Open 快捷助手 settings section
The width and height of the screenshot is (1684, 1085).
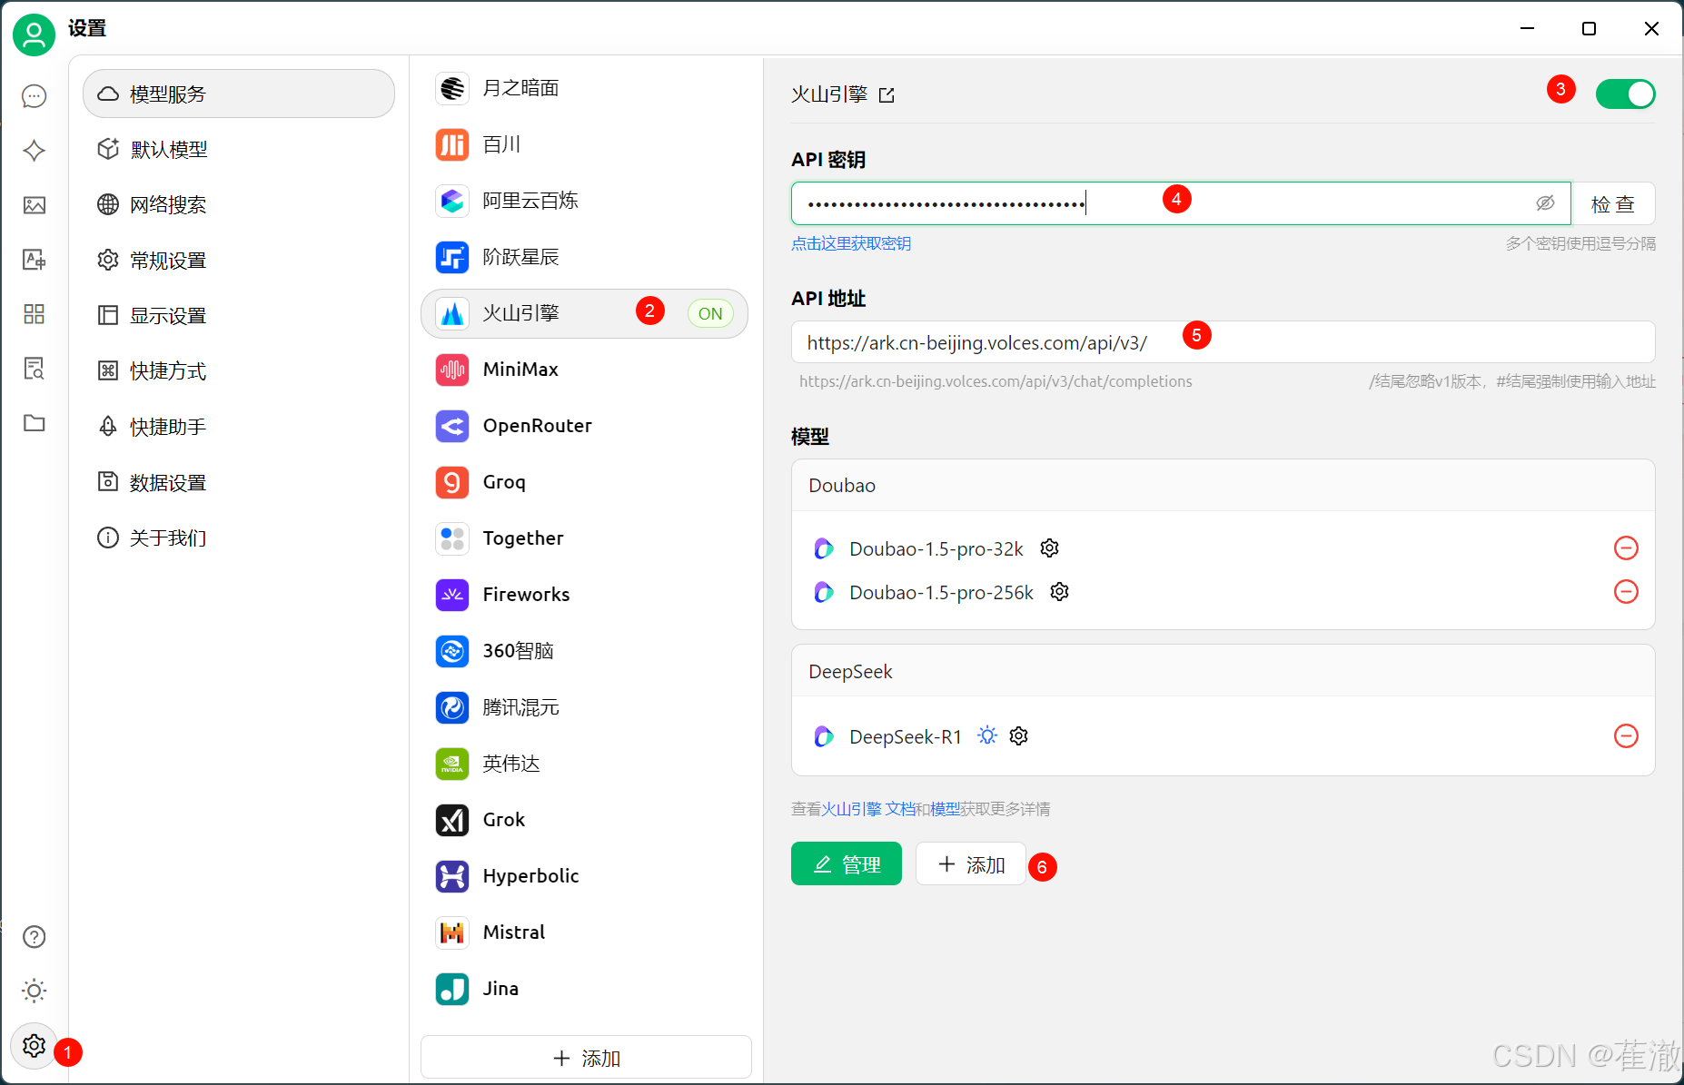point(239,427)
